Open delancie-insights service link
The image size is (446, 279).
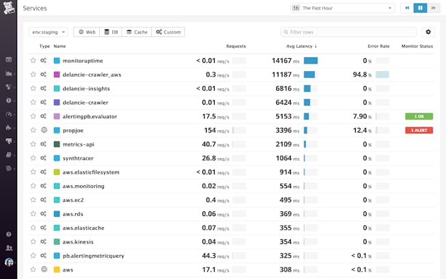pyautogui.click(x=86, y=88)
